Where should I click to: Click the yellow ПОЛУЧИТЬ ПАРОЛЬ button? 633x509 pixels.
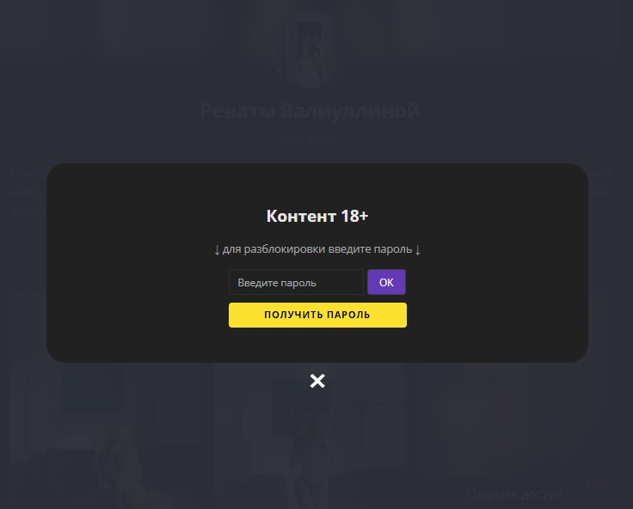tap(317, 315)
